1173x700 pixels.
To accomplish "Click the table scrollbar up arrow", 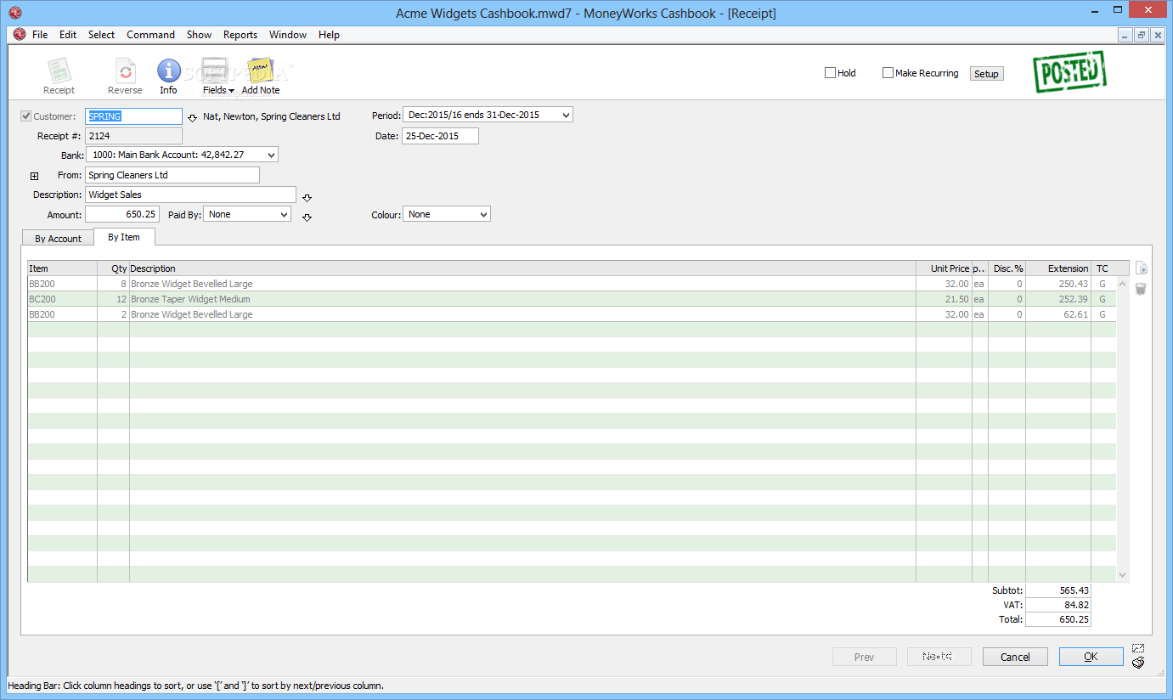I will pyautogui.click(x=1123, y=285).
